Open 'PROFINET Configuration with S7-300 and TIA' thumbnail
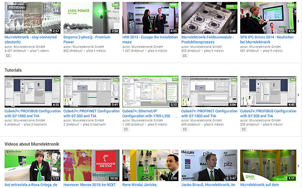The height and width of the screenshot is (188, 302). click(91, 91)
